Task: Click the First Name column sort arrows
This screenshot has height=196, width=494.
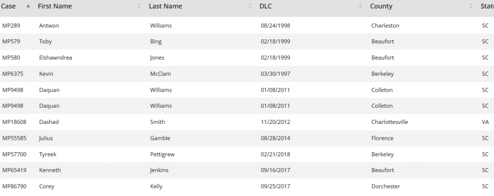Action: (x=139, y=6)
